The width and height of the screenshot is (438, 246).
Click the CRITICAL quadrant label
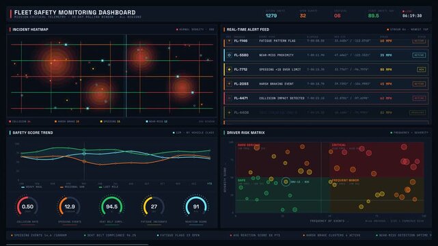[x=339, y=145]
